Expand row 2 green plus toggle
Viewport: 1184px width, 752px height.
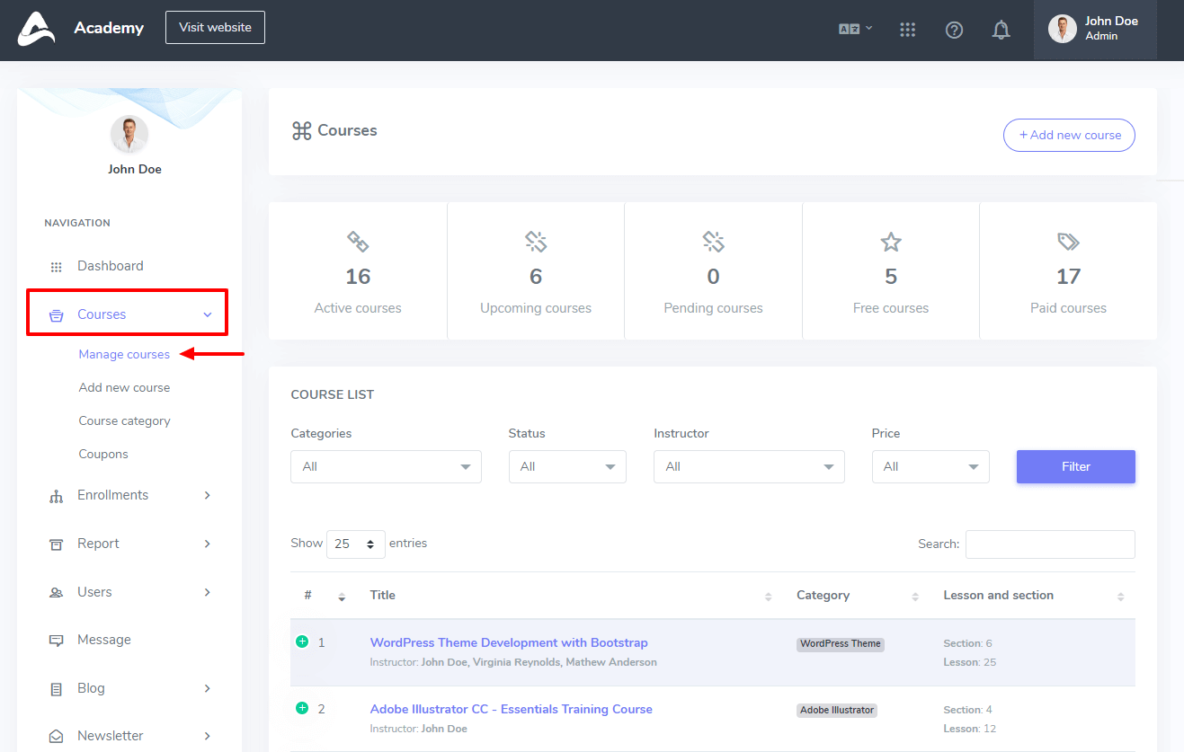(302, 708)
